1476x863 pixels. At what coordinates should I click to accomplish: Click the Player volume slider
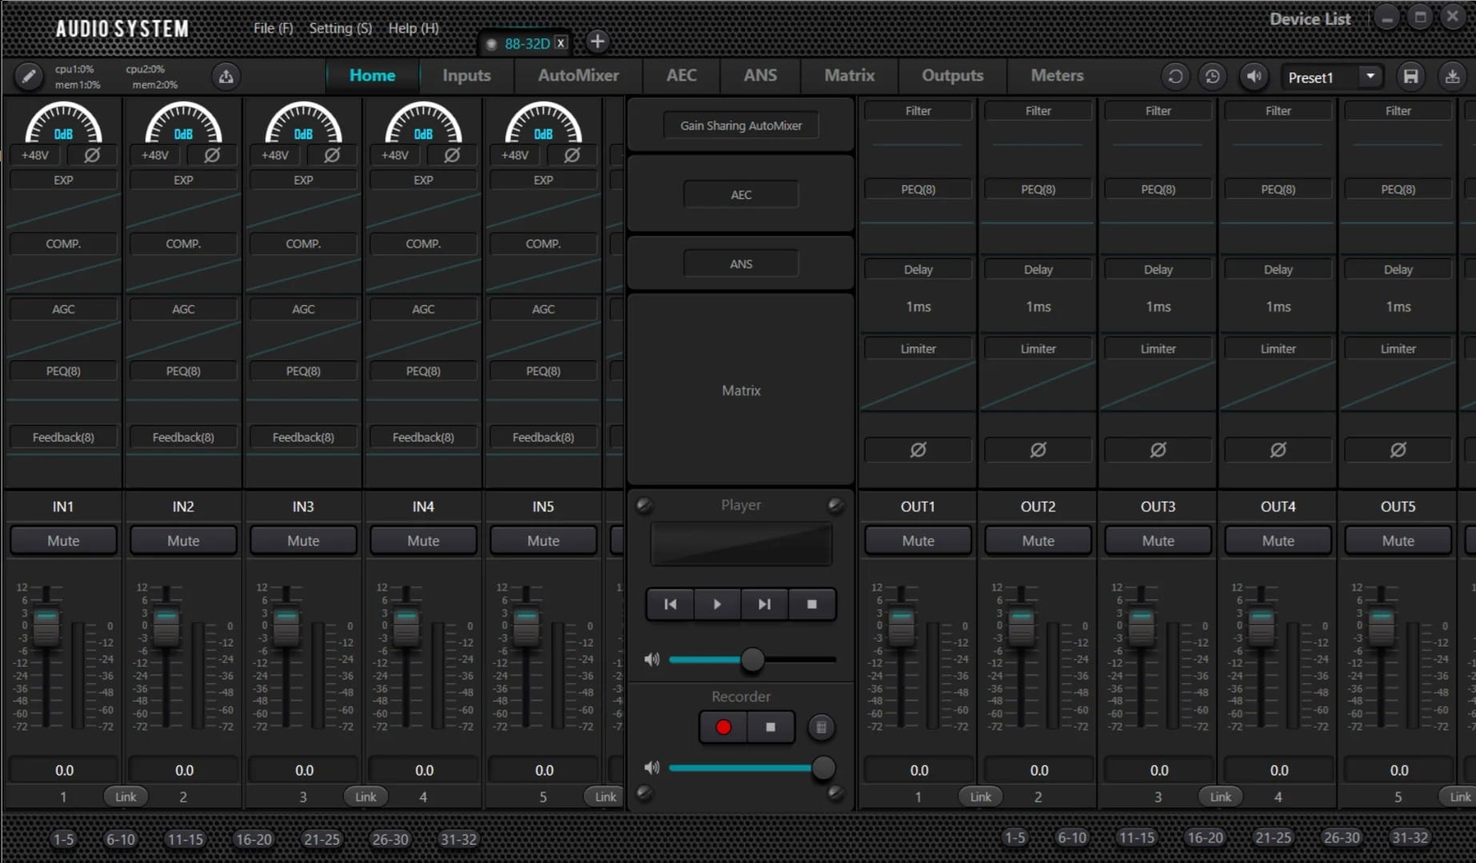point(752,660)
